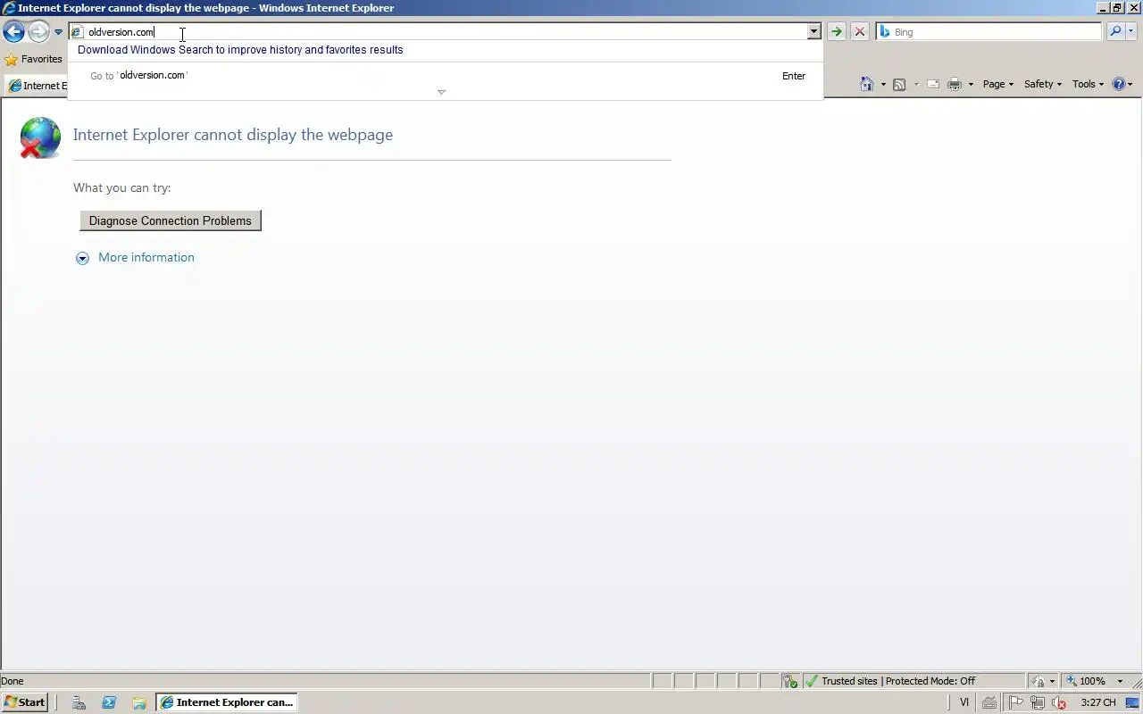The width and height of the screenshot is (1143, 714).
Task: Click the green Go arrow button
Action: [x=836, y=32]
